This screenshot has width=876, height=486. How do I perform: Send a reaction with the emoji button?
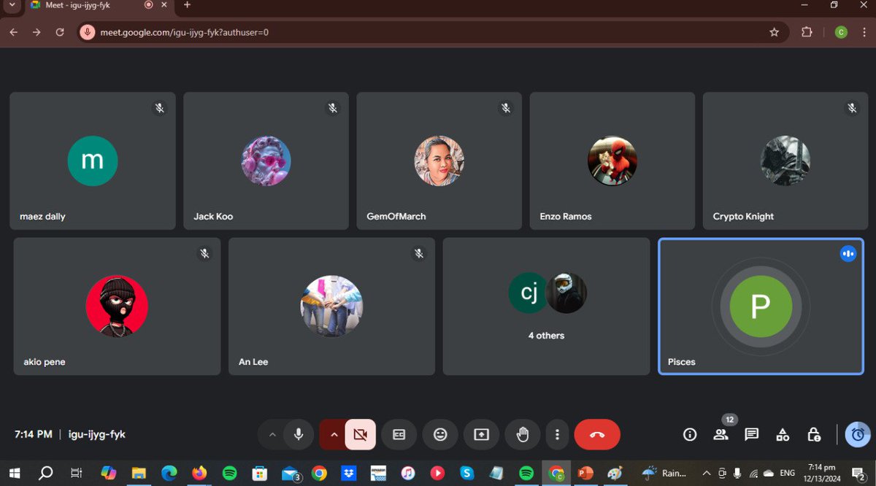[x=440, y=434]
